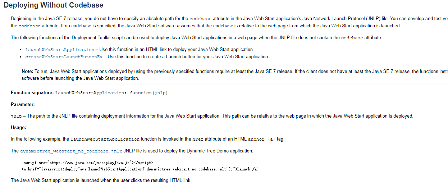
Task: Click the Usage: heading
Action: [x=18, y=128]
